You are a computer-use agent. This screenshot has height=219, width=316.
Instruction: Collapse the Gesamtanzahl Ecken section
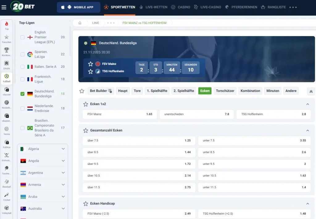[x=307, y=130]
